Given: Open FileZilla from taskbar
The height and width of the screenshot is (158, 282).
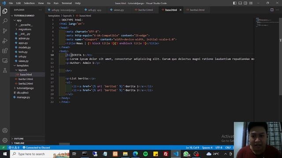Looking at the screenshot, I should tap(166, 154).
